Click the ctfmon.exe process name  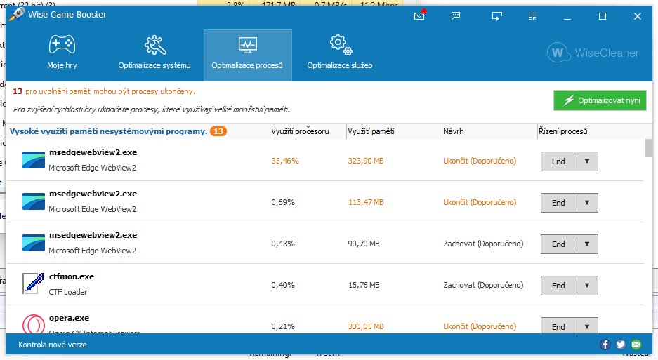pyautogui.click(x=72, y=276)
